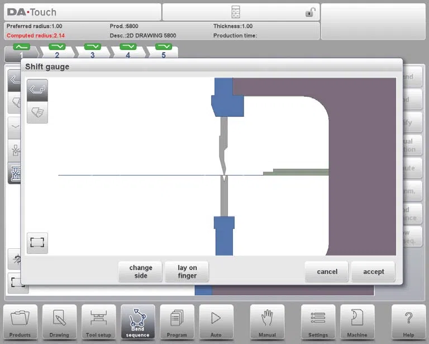
Task: Open the Drawing mode
Action: click(x=59, y=322)
